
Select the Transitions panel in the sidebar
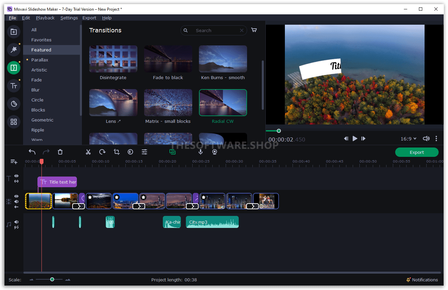pyautogui.click(x=14, y=67)
